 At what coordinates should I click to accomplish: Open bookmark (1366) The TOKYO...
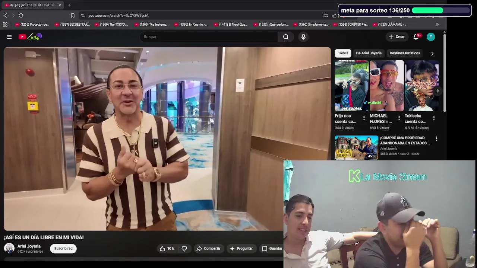(111, 25)
